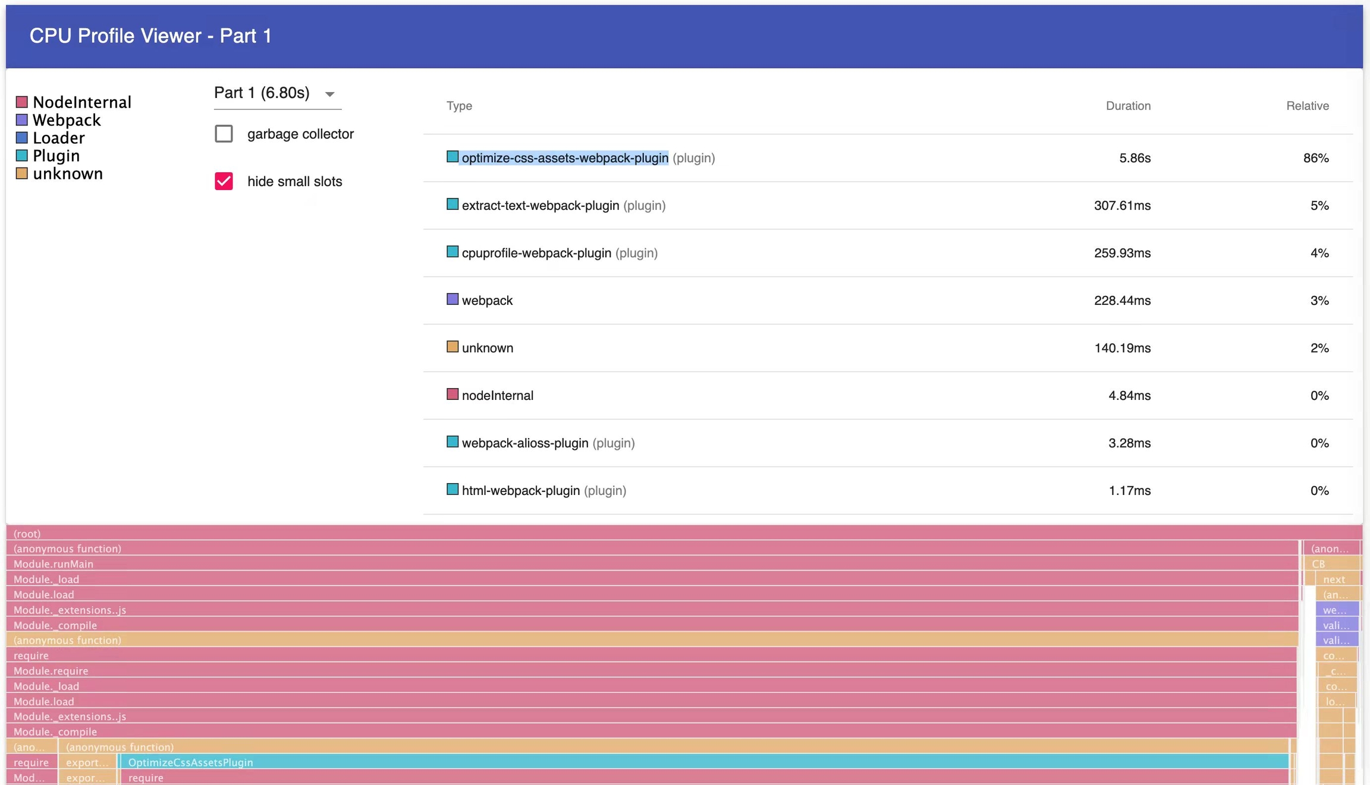Image resolution: width=1370 pixels, height=785 pixels.
Task: Click the optimize-css-assets-webpack-plugin row color icon
Action: [x=453, y=157]
